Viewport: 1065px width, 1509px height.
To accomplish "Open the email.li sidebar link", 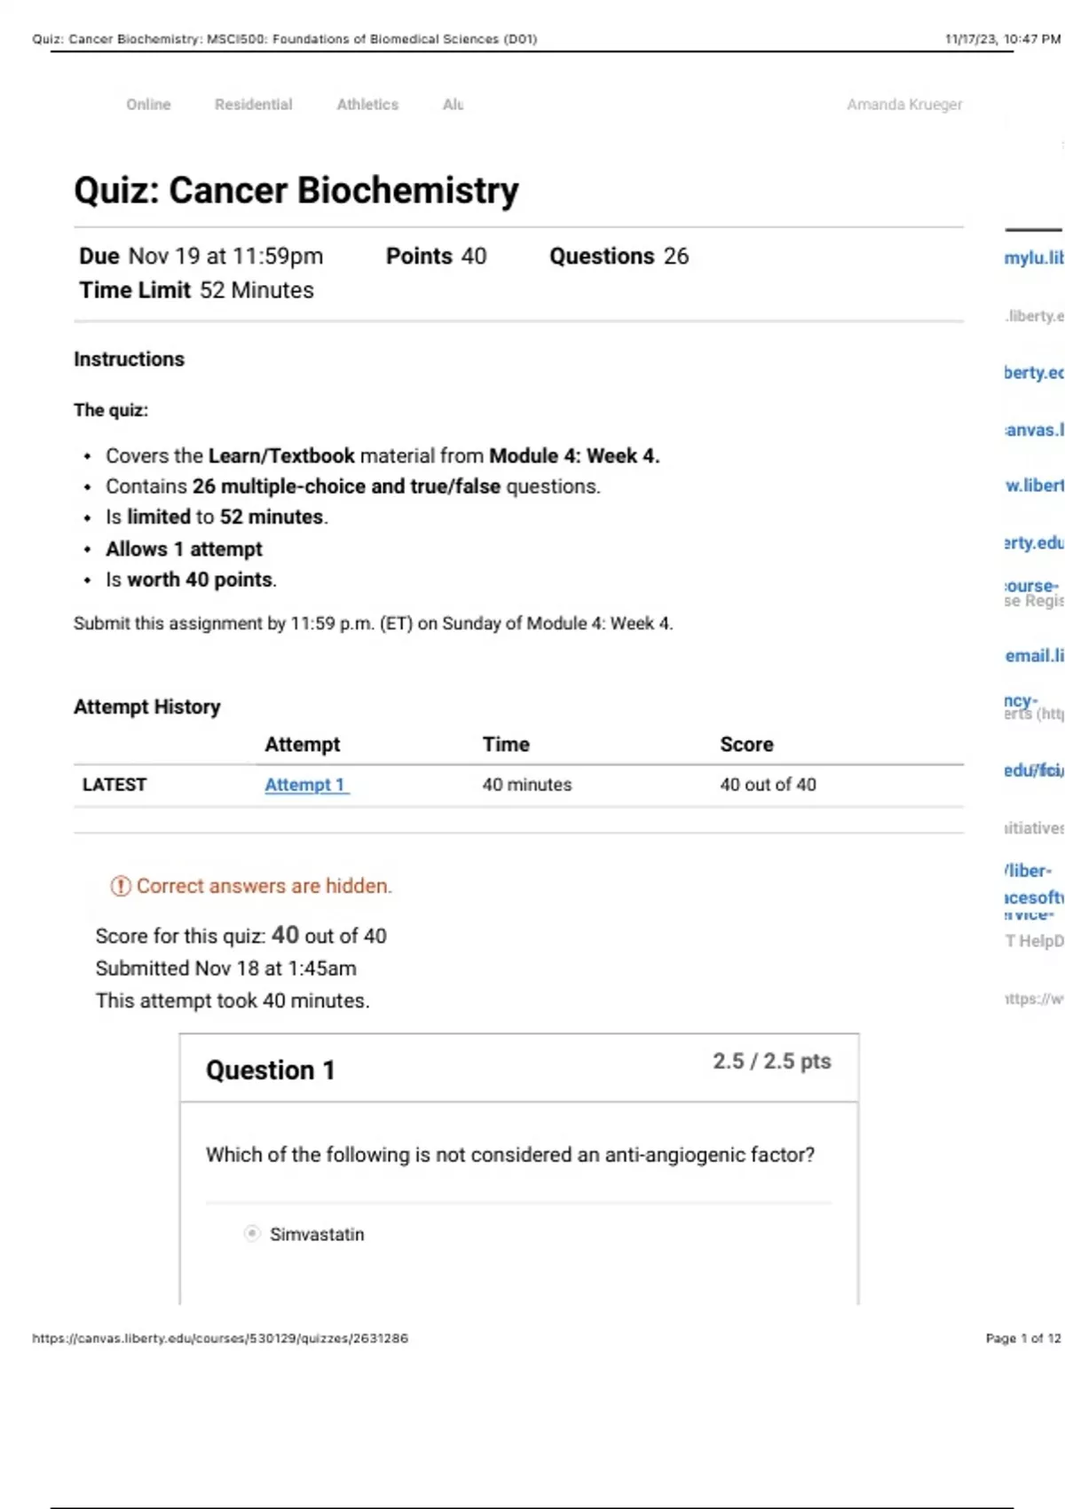I will coord(1033,656).
